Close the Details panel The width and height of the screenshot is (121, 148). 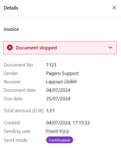(114, 8)
